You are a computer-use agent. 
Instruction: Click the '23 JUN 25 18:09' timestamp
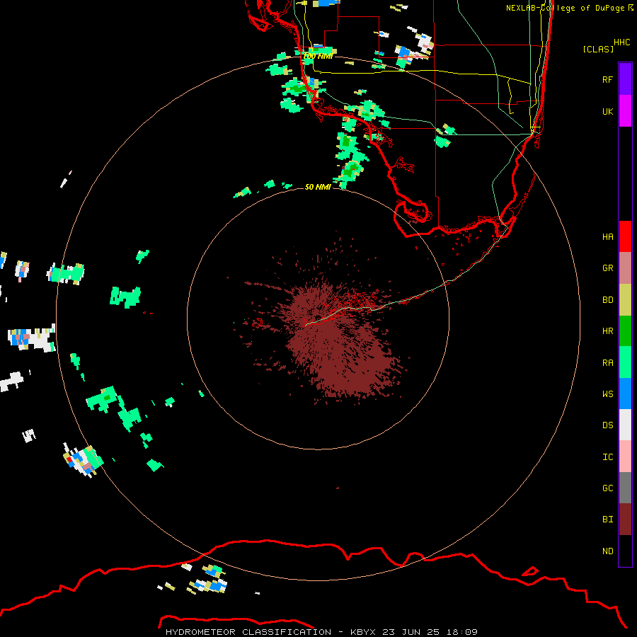click(x=430, y=632)
